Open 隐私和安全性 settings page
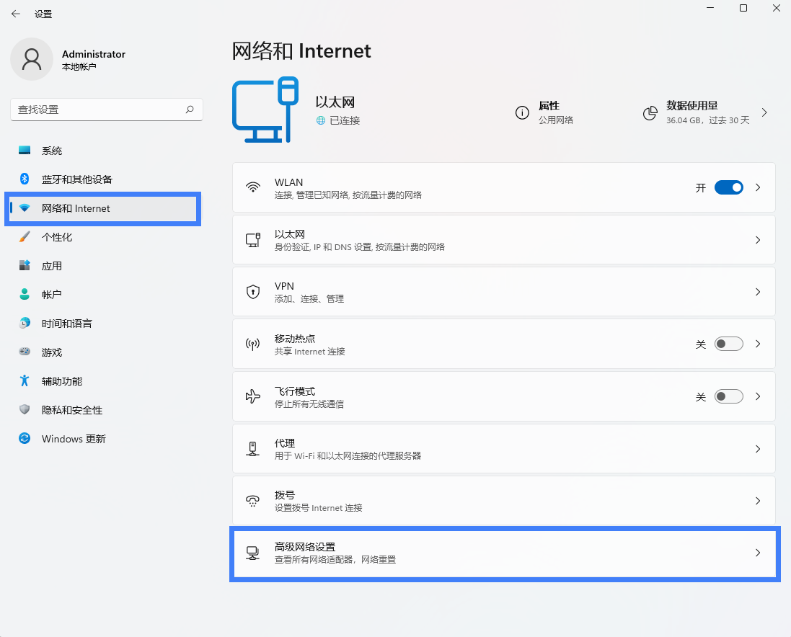The image size is (791, 637). pos(72,410)
